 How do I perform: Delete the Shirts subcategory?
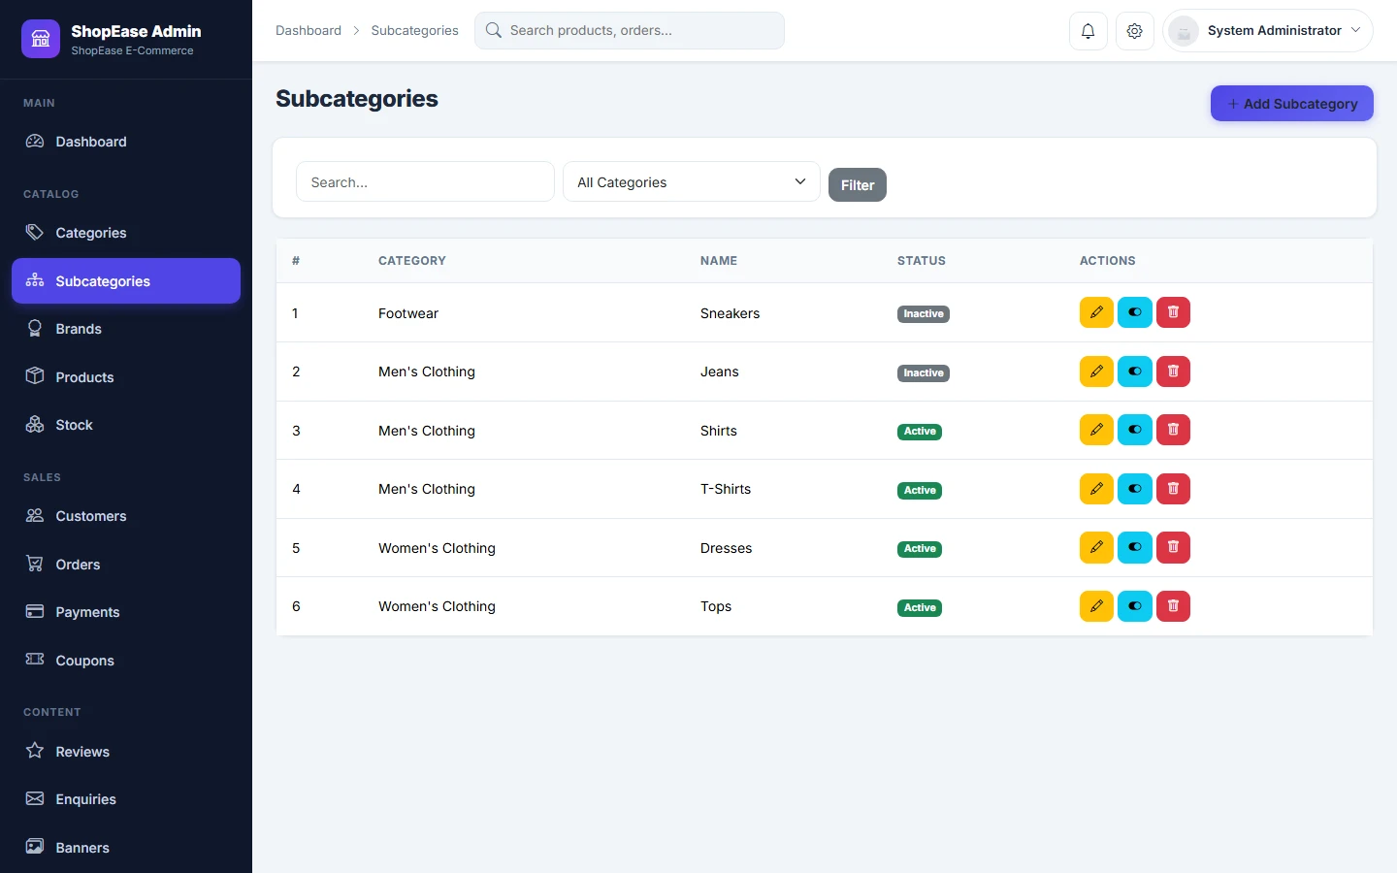(x=1173, y=430)
